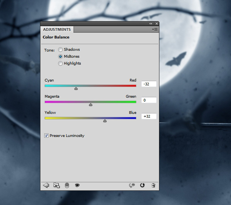
Task: Click the Cyan-Red slider handle
Action: (76, 88)
